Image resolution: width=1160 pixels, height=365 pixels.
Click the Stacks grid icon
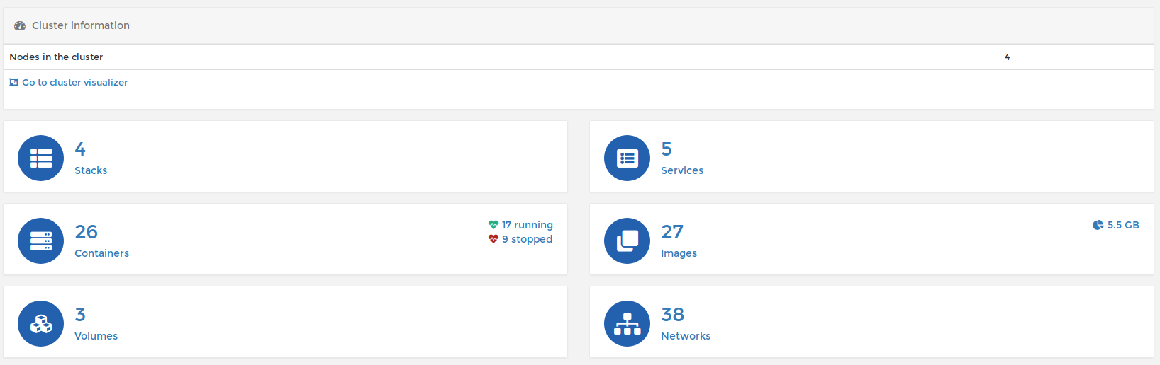pos(40,158)
